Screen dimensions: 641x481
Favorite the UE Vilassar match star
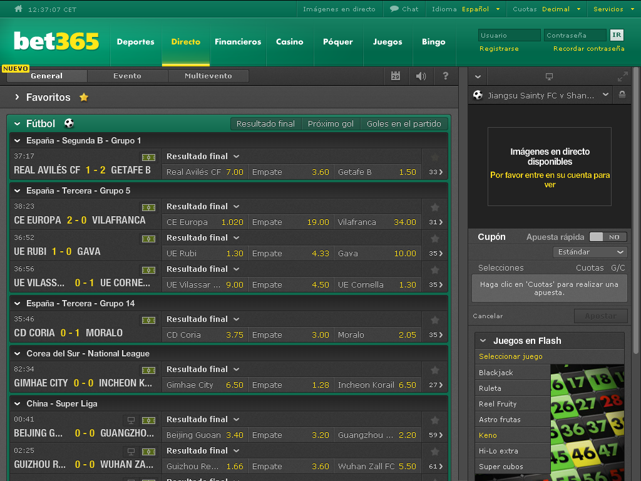coord(435,270)
